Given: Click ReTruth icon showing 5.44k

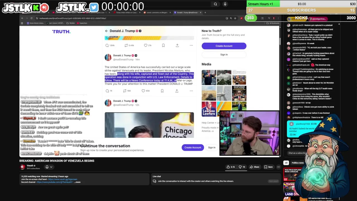Looking at the screenshot, I should click(126, 45).
